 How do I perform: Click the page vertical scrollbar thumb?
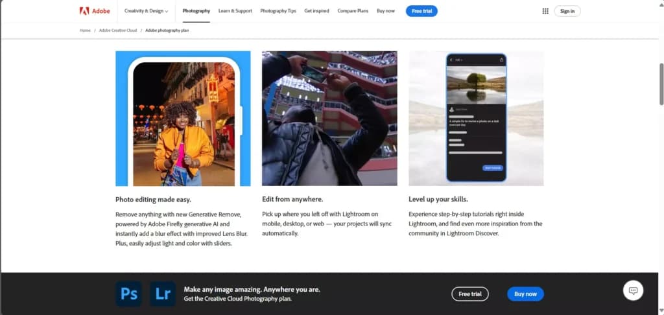pos(661,84)
